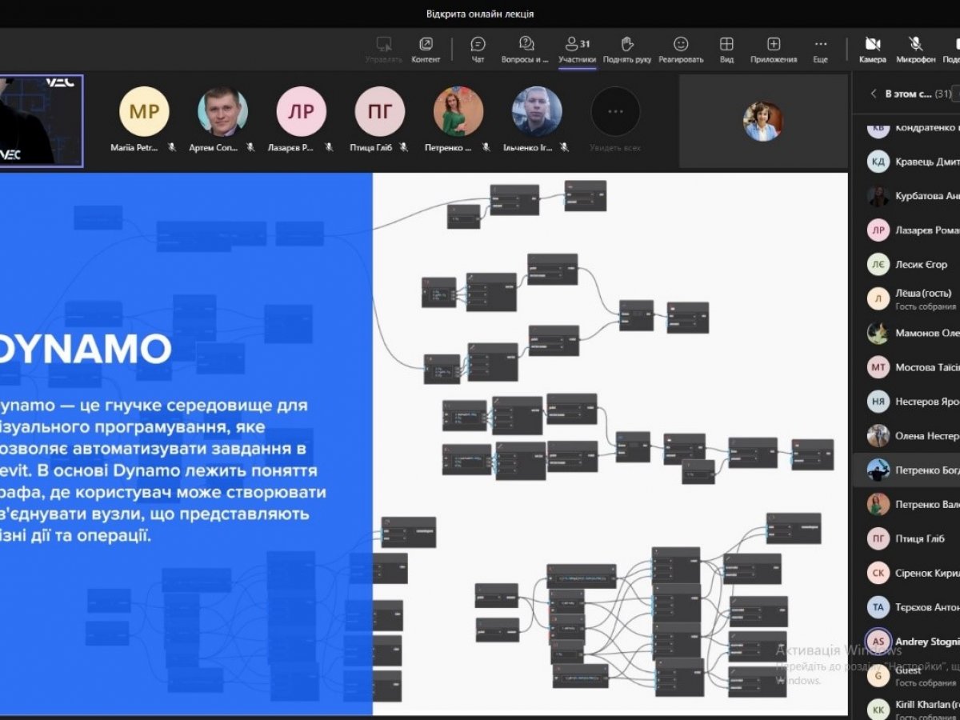Screen dimensions: 960x720
Task: Select the Петренко ... photo avatar in the strip
Action: click(x=458, y=111)
